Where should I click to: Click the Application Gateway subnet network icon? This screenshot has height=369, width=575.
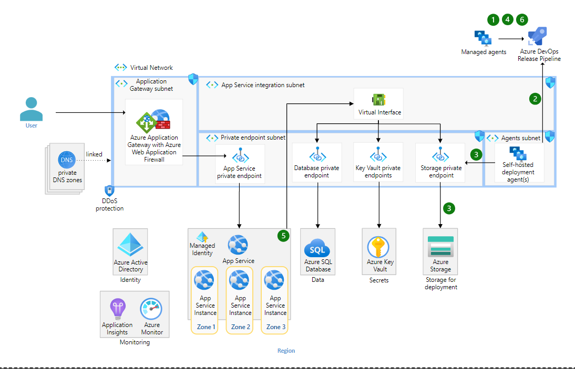click(x=121, y=83)
